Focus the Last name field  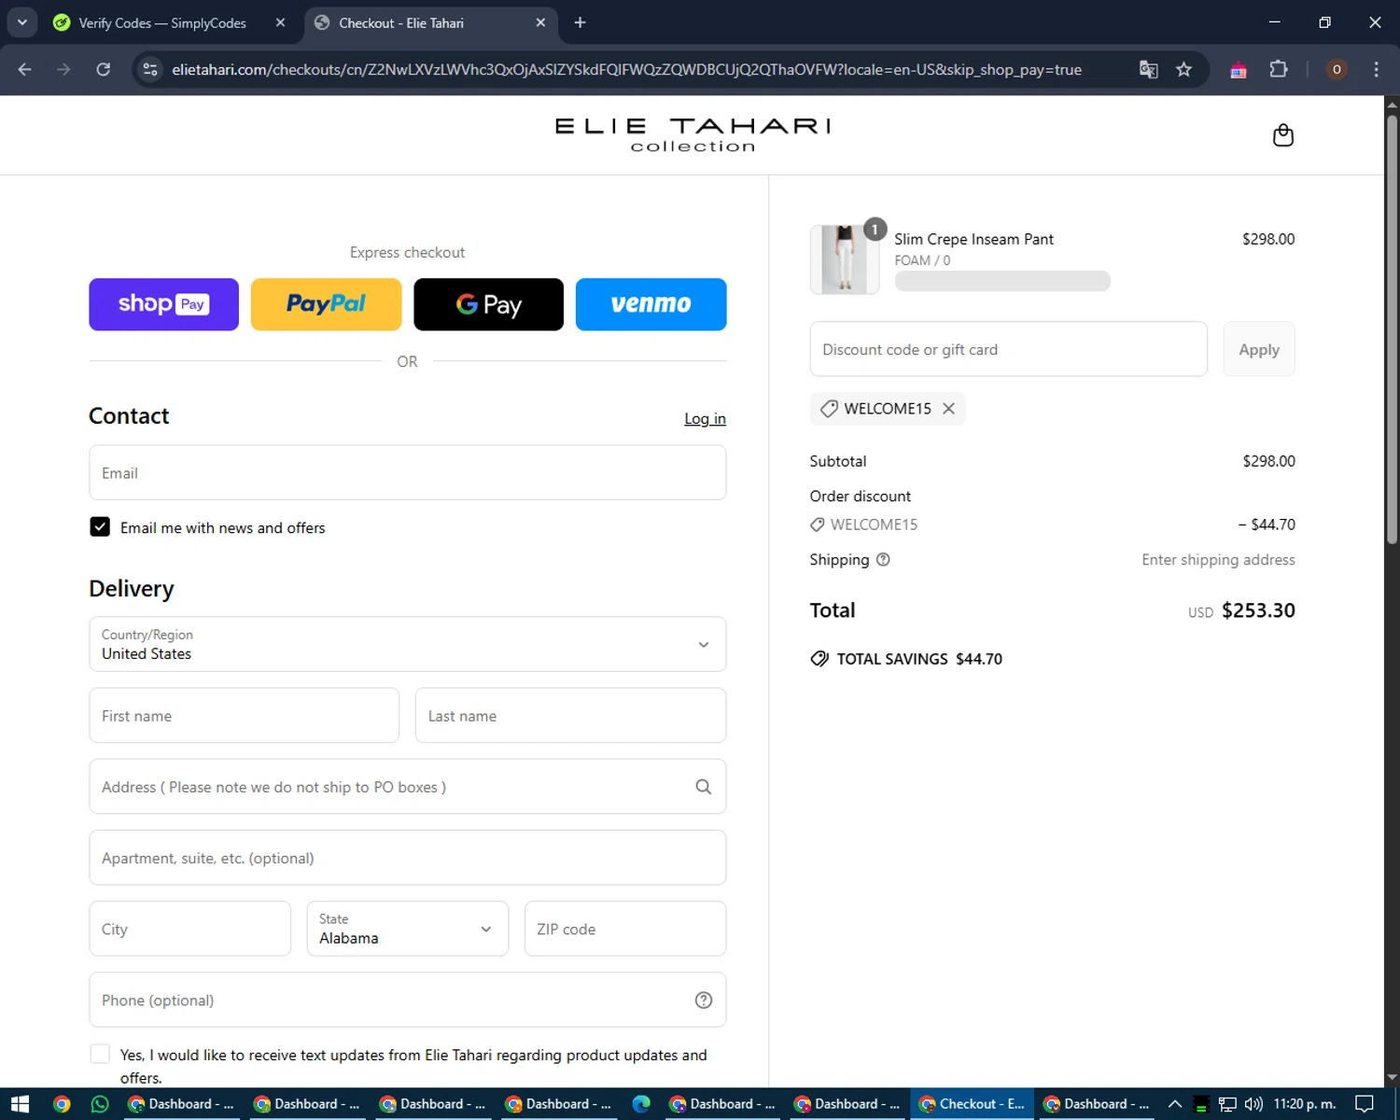[570, 716]
